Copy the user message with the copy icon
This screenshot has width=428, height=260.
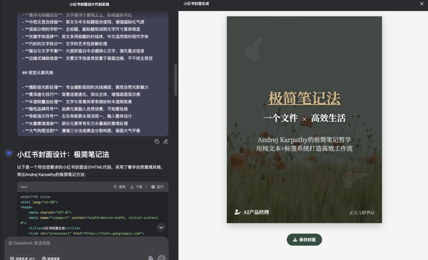(157, 141)
